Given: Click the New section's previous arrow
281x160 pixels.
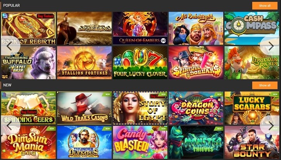Looking at the screenshot, I should click(9, 125).
